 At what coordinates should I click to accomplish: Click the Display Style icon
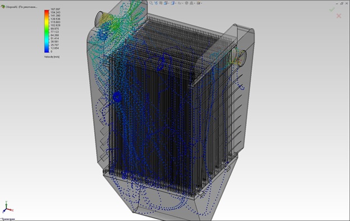click(x=173, y=3)
